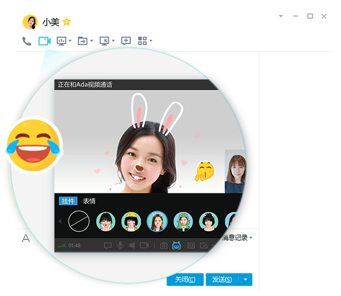The height and width of the screenshot is (296, 341).
Task: Click the shy yellow emoji in the video
Action: [204, 171]
